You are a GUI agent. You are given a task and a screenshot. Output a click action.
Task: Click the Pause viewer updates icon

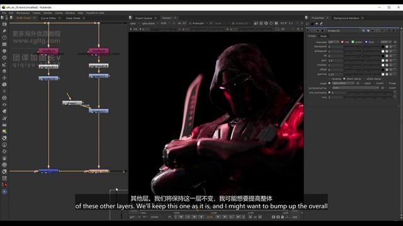[276, 23]
